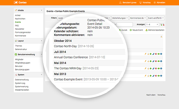179x109 pixels.
Task: Click the pencil edit icon in third event row
Action: pyautogui.click(x=145, y=68)
